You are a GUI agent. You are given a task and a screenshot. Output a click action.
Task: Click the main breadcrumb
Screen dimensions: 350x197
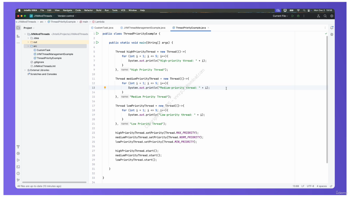tap(84, 22)
